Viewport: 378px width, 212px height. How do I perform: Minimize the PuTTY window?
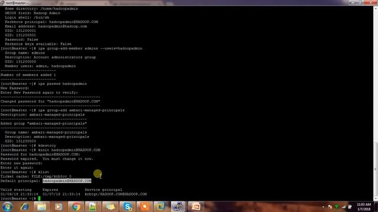(353, 2)
